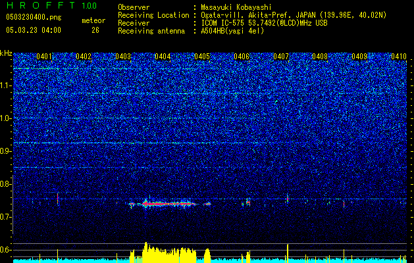This screenshot has height=263, width=414.
Task: Click the 0401 time marker
Action: (x=44, y=57)
